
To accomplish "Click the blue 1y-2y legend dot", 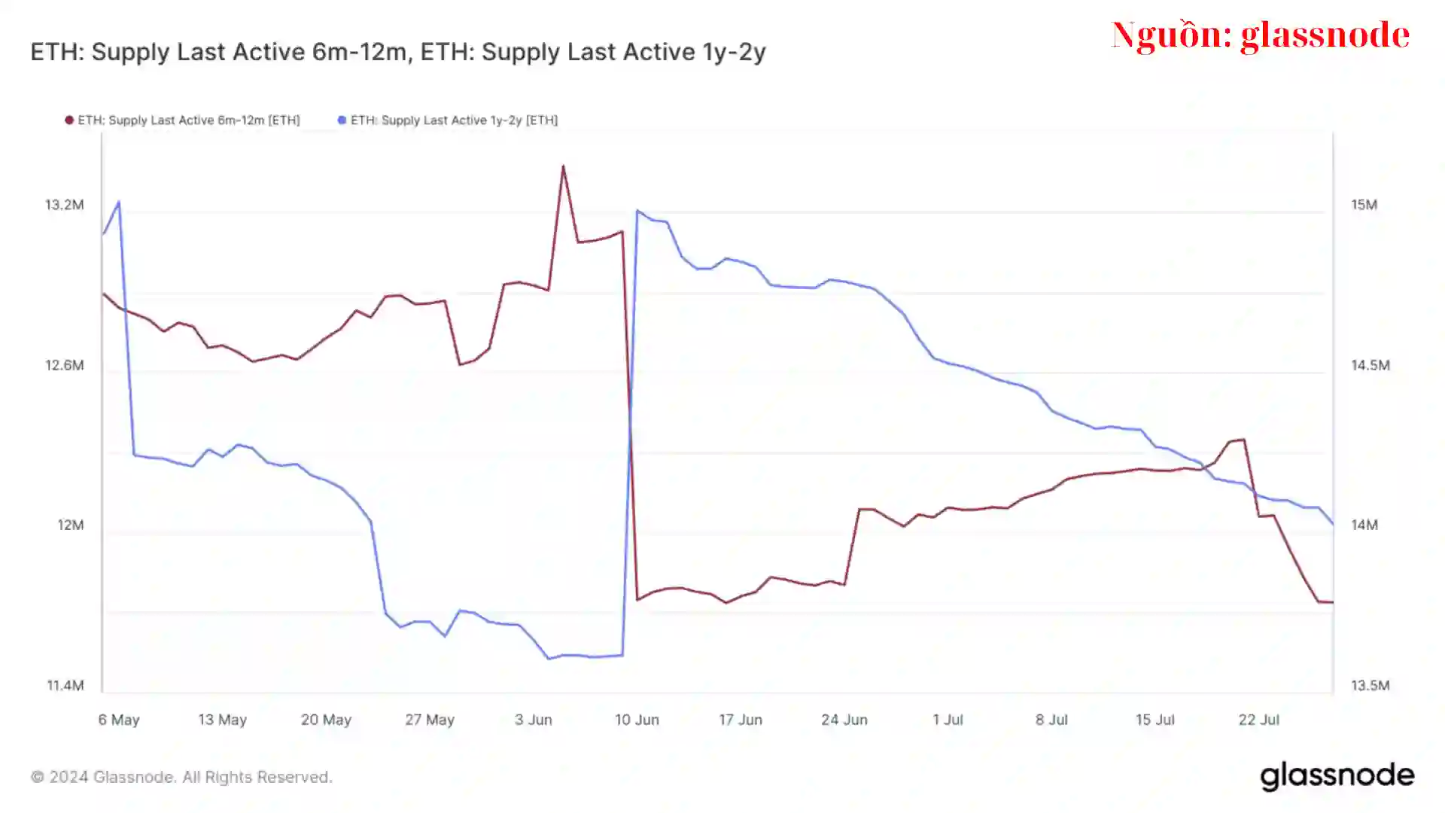I will (342, 120).
